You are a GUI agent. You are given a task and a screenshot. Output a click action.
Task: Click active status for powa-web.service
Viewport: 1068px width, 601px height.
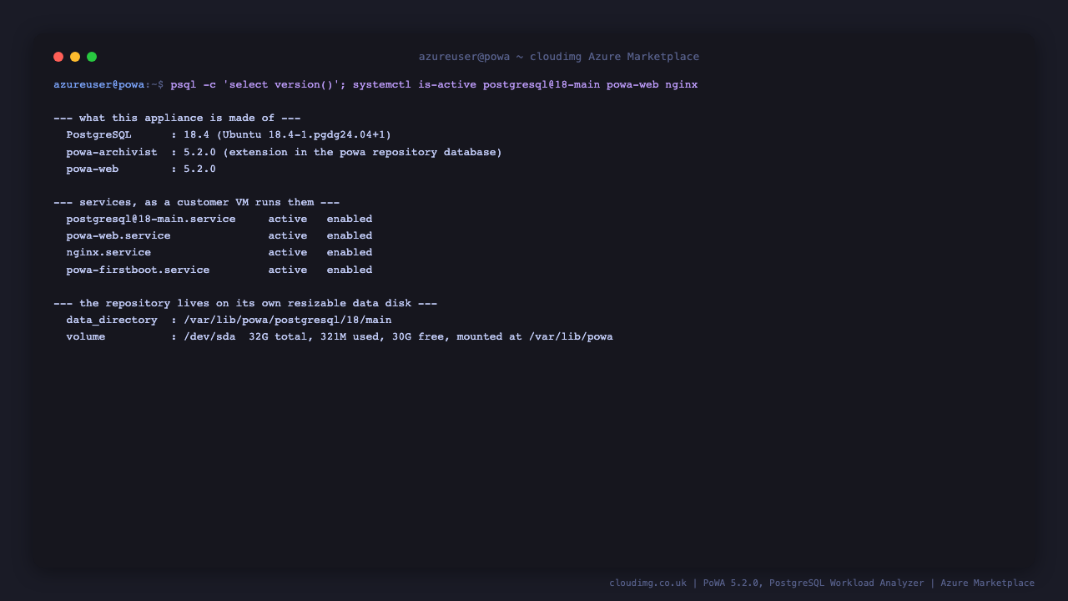[x=288, y=236]
